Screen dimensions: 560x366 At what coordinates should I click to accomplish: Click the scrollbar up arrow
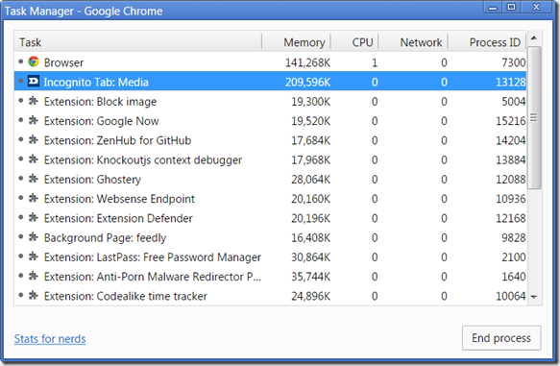click(534, 38)
